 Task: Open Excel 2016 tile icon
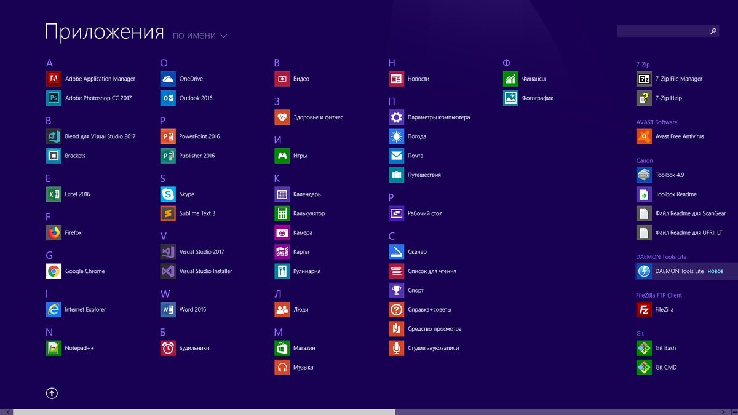[54, 194]
